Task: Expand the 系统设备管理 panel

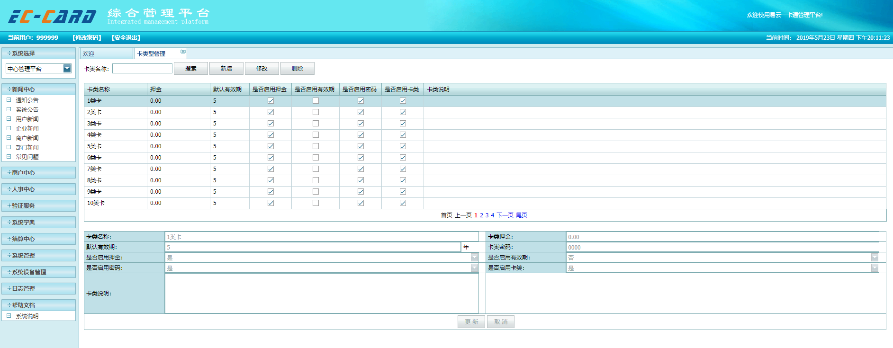Action: (x=39, y=272)
